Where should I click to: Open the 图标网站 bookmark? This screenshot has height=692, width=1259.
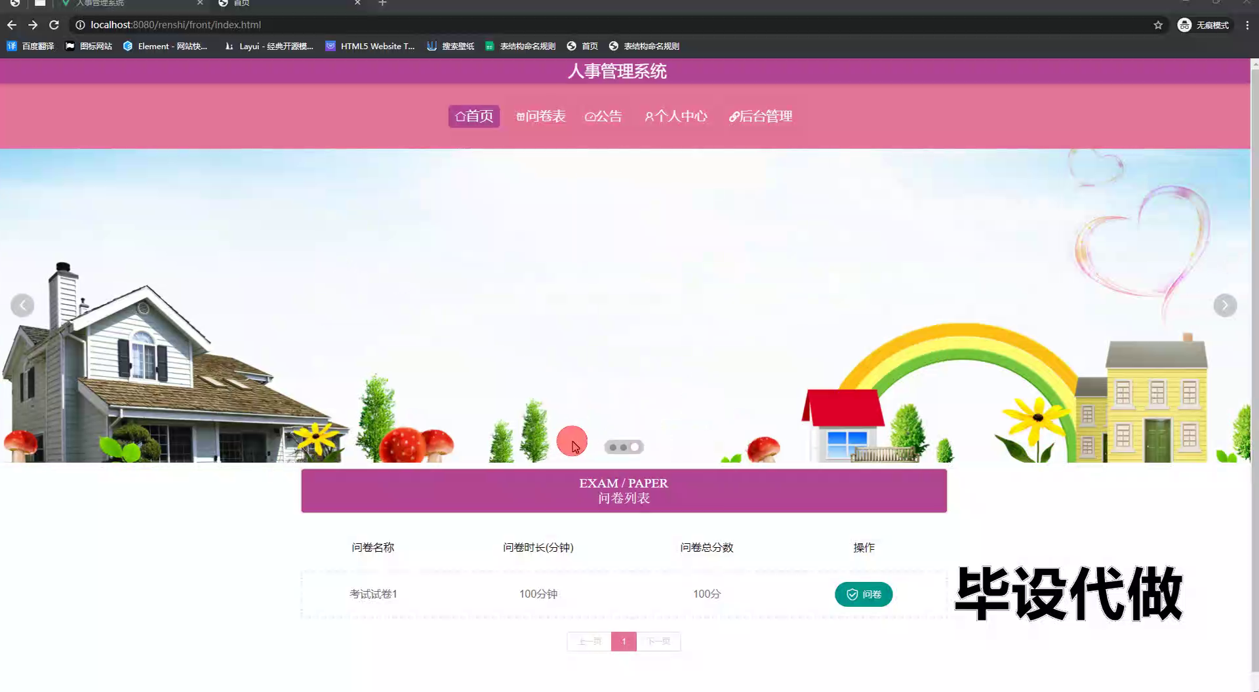89,46
